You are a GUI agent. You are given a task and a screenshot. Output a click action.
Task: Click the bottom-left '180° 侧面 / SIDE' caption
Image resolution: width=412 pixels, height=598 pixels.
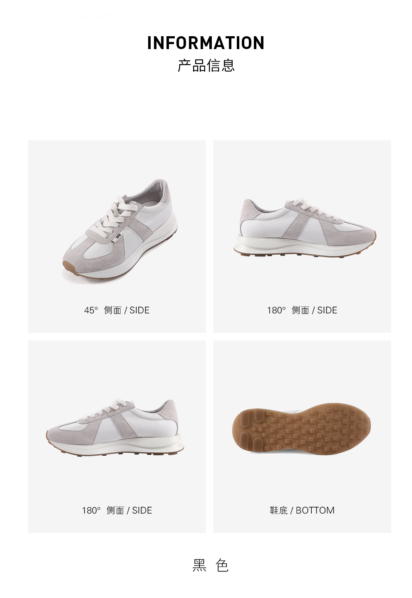coord(117,510)
